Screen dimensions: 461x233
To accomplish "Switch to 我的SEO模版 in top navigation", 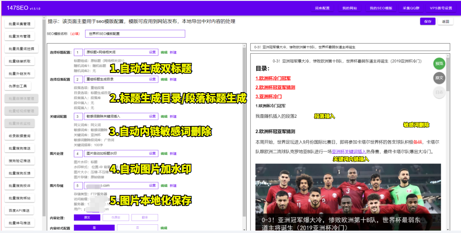I will [x=381, y=8].
